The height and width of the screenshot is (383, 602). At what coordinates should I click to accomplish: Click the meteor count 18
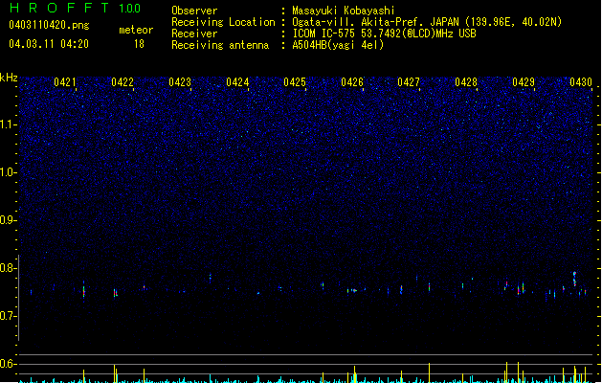click(139, 44)
